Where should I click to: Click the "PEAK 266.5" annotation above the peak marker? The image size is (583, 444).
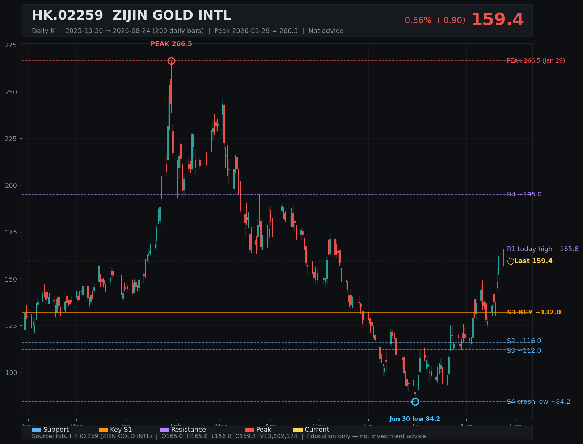[171, 44]
